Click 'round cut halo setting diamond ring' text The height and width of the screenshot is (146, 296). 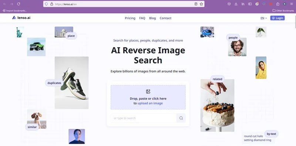pyautogui.click(x=258, y=138)
